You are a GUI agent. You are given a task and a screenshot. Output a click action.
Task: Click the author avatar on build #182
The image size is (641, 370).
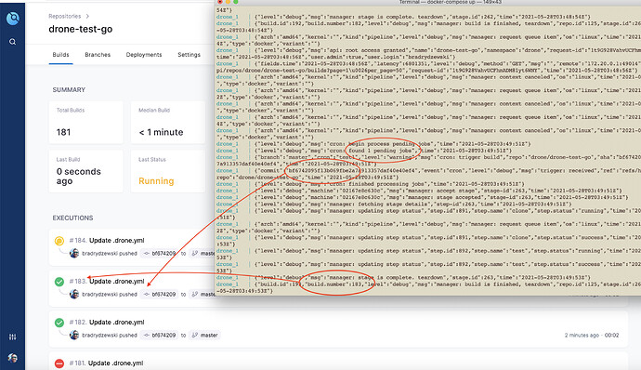(x=74, y=336)
